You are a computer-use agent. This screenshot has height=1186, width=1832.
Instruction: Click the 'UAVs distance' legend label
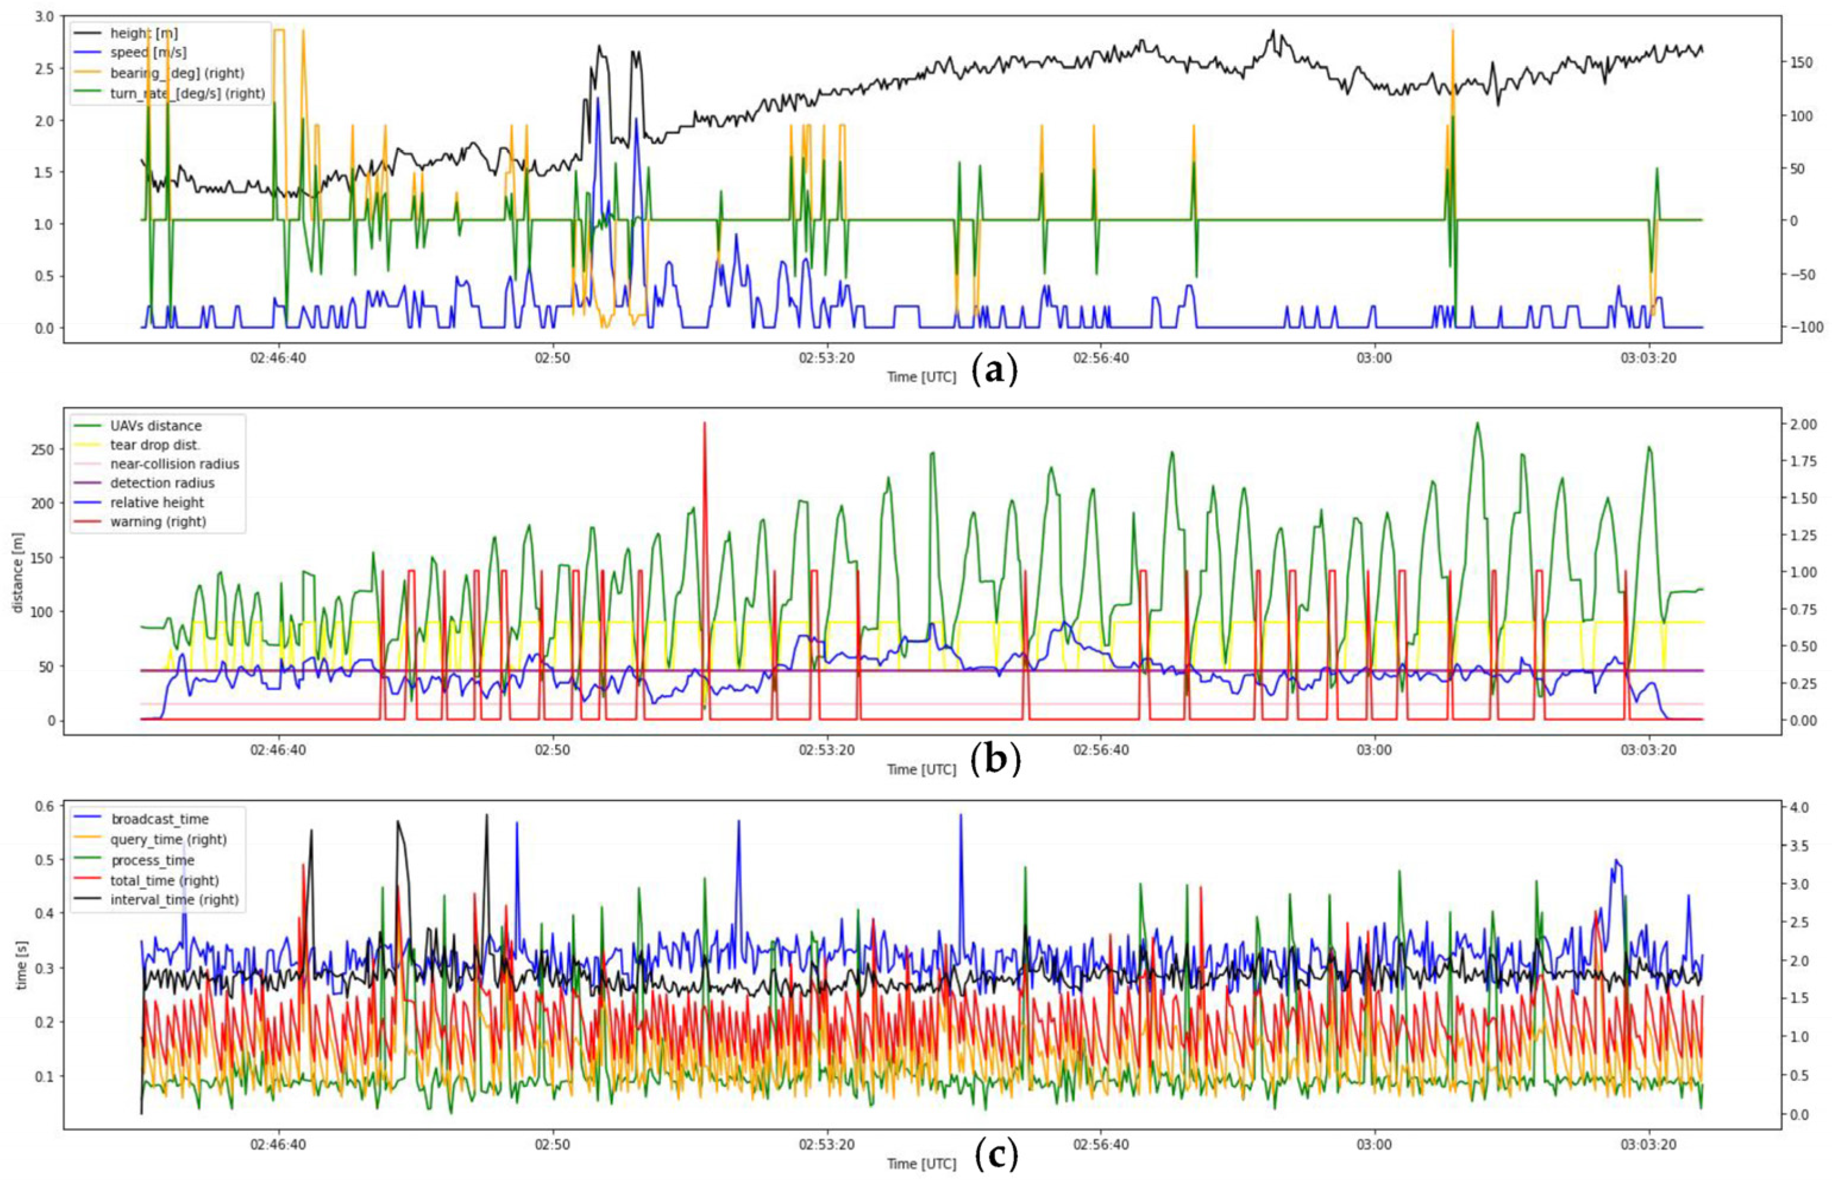point(156,425)
